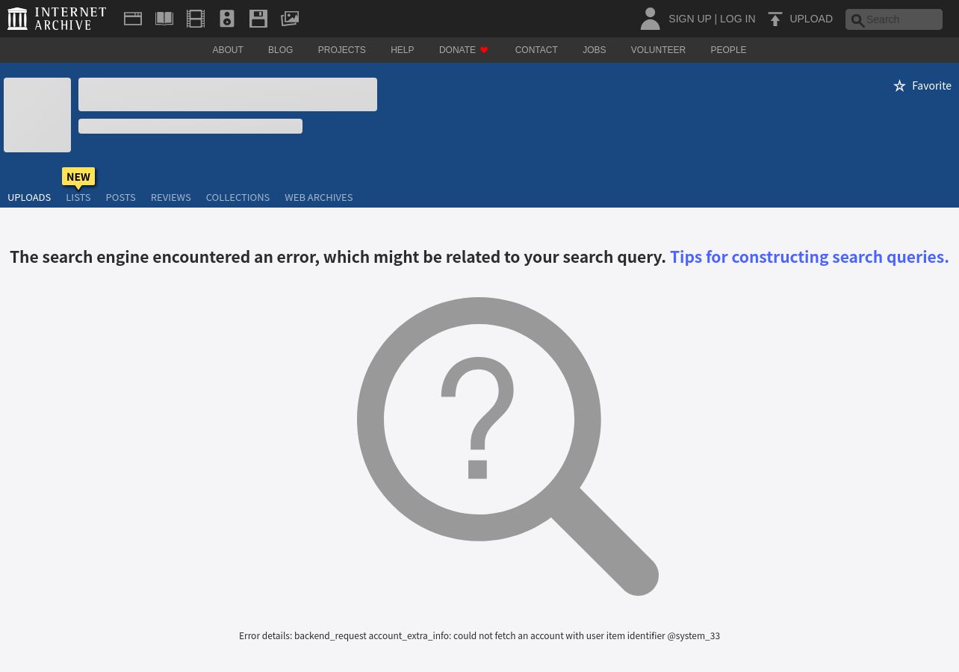Open the JOBS menu item

595,50
